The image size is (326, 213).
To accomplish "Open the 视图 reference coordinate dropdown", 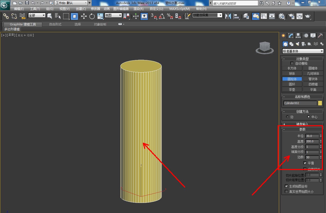I will [x=113, y=15].
